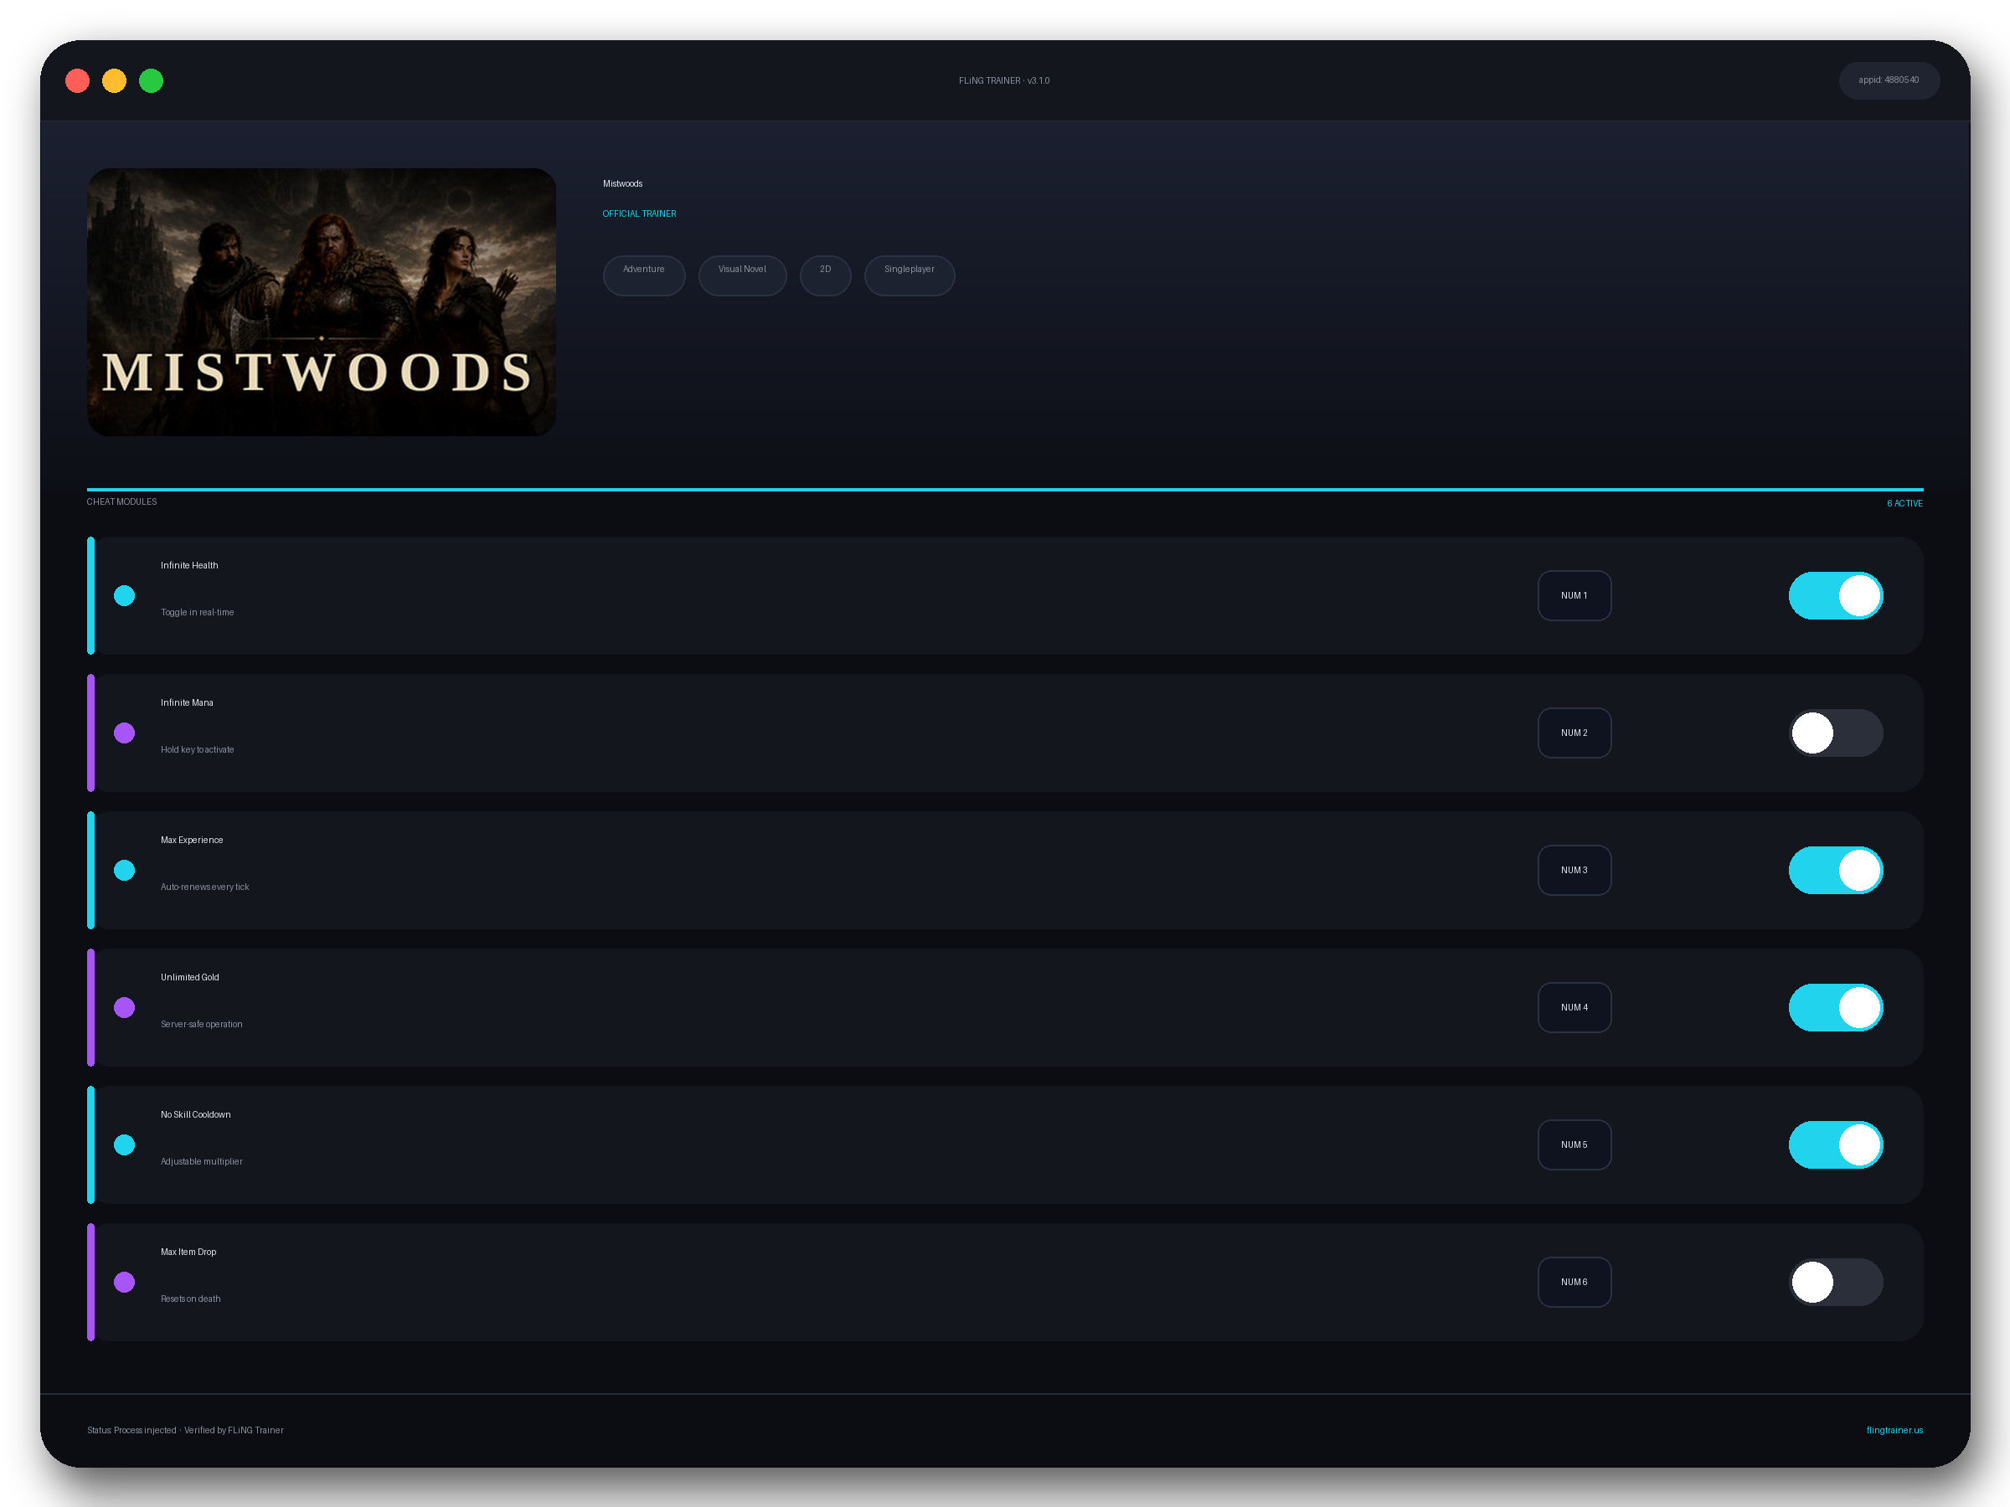This screenshot has height=1507, width=2010.
Task: Click the No Skill Cooldown module name
Action: (195, 1114)
